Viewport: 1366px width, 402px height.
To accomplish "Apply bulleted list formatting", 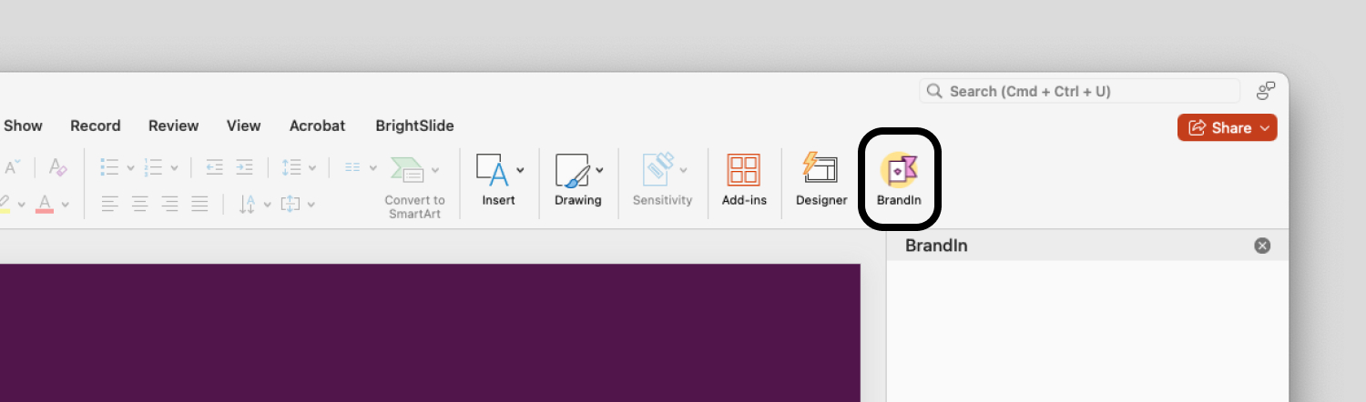I will 110,167.
